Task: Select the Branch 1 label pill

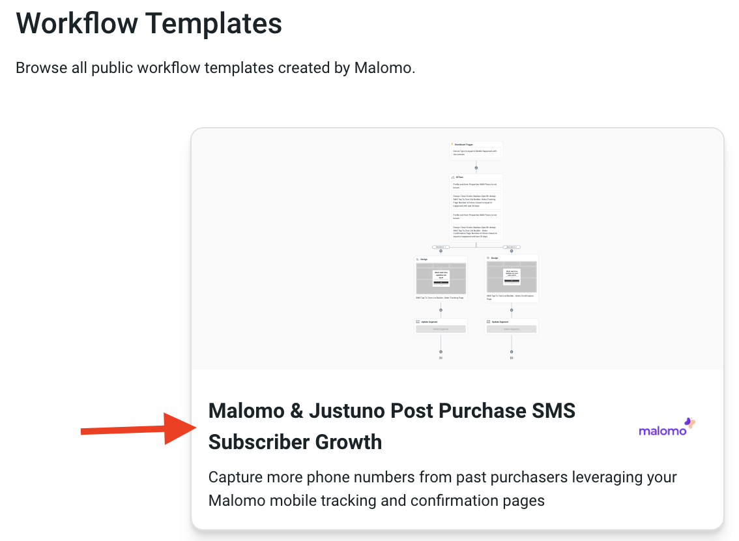Action: tap(441, 247)
